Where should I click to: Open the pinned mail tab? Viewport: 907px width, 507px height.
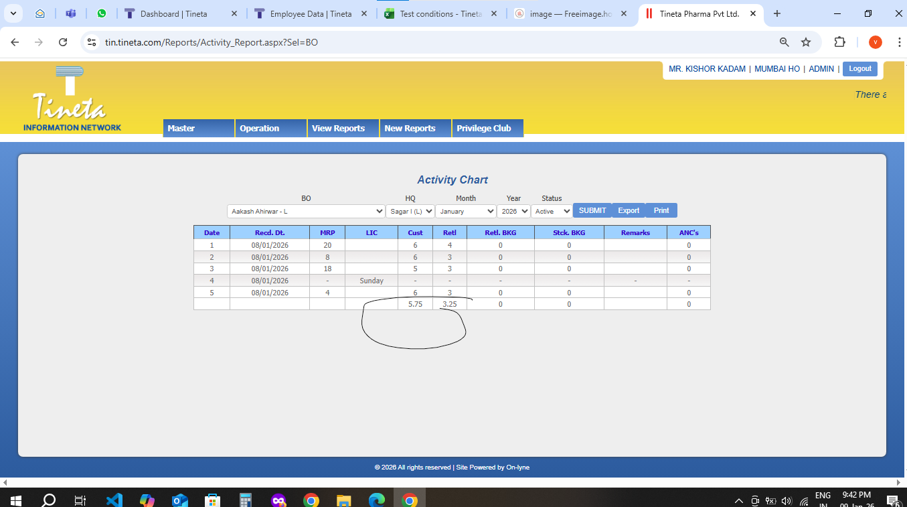click(40, 13)
